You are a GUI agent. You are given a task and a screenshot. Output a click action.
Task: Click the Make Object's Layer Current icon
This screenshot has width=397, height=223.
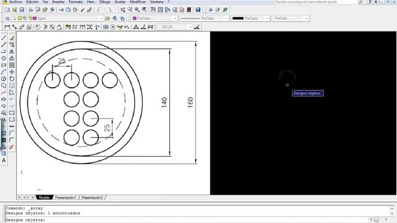[x=108, y=18]
